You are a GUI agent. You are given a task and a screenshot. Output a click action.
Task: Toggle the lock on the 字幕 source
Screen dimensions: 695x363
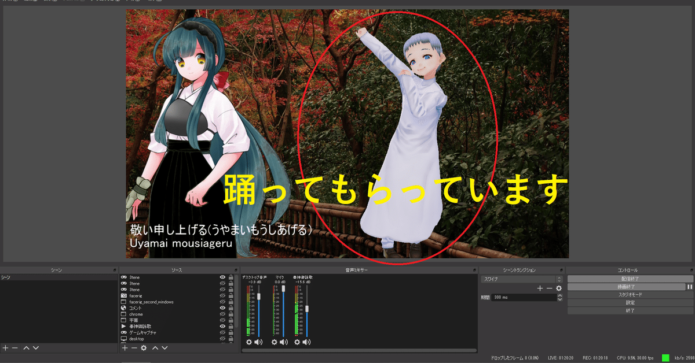click(231, 320)
